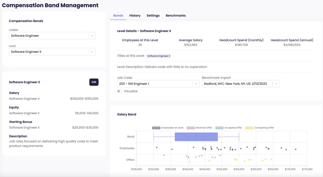Toggle the Visualize switch
Viewport: 323px width, 177px height.
(120, 91)
